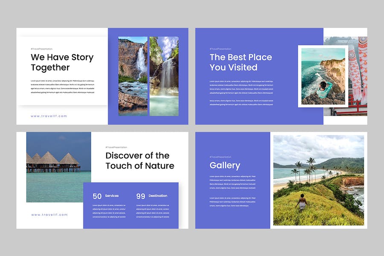This screenshot has width=384, height=256.
Task: Click the "Discover of the Touch of Nature" heading
Action: [x=140, y=160]
